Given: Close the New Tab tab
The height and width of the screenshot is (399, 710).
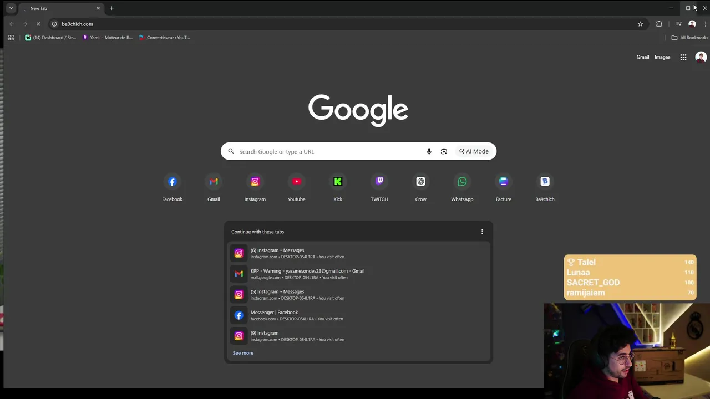Looking at the screenshot, I should [98, 8].
